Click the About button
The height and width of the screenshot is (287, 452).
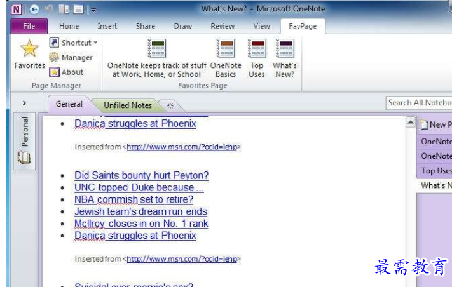[x=66, y=72]
